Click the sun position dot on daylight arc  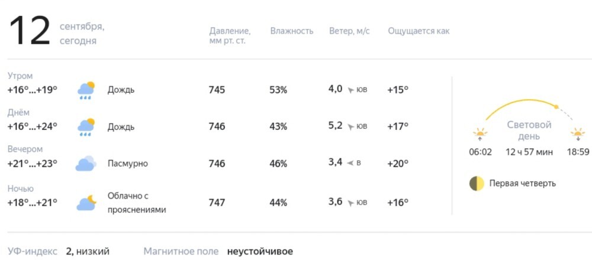click(x=556, y=107)
